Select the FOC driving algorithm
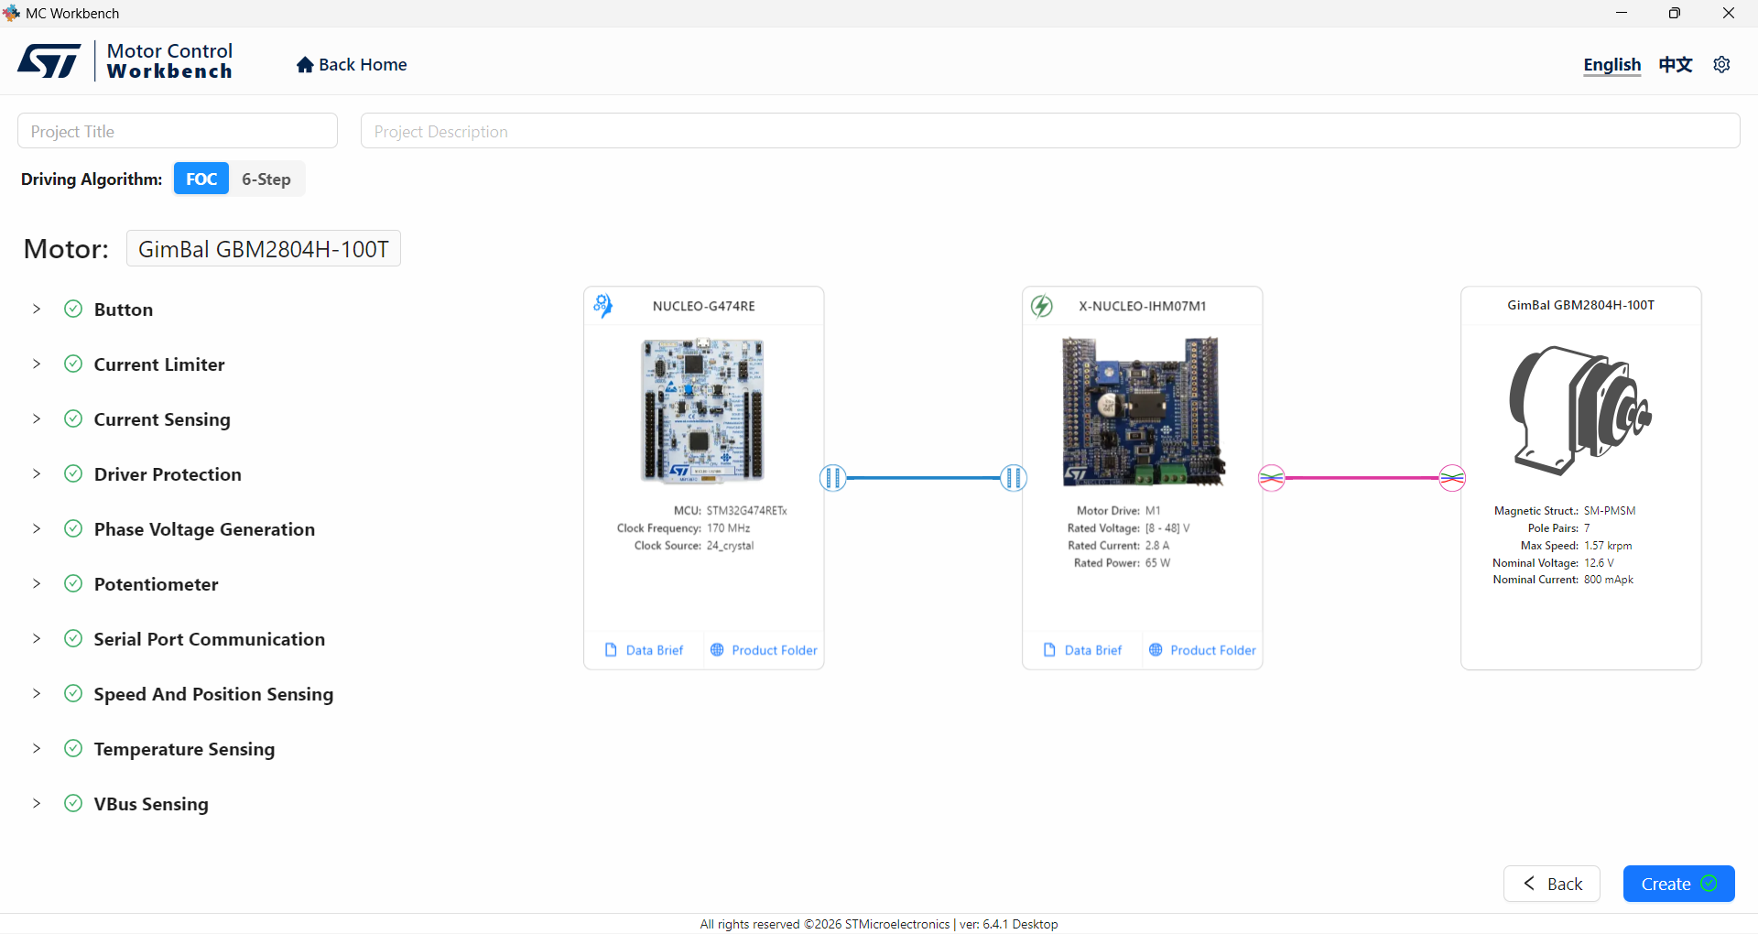Viewport: 1758px width, 934px height. (x=201, y=179)
